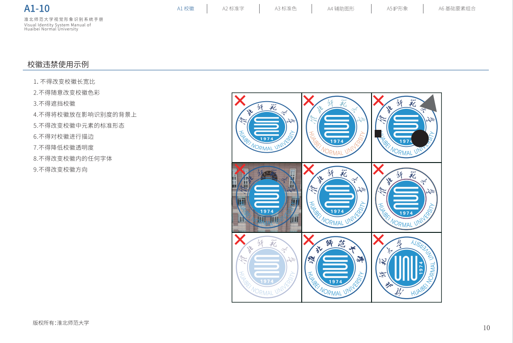The image size is (513, 343).
Task: Click red X on purple-outlined emblem
Action: (378, 169)
